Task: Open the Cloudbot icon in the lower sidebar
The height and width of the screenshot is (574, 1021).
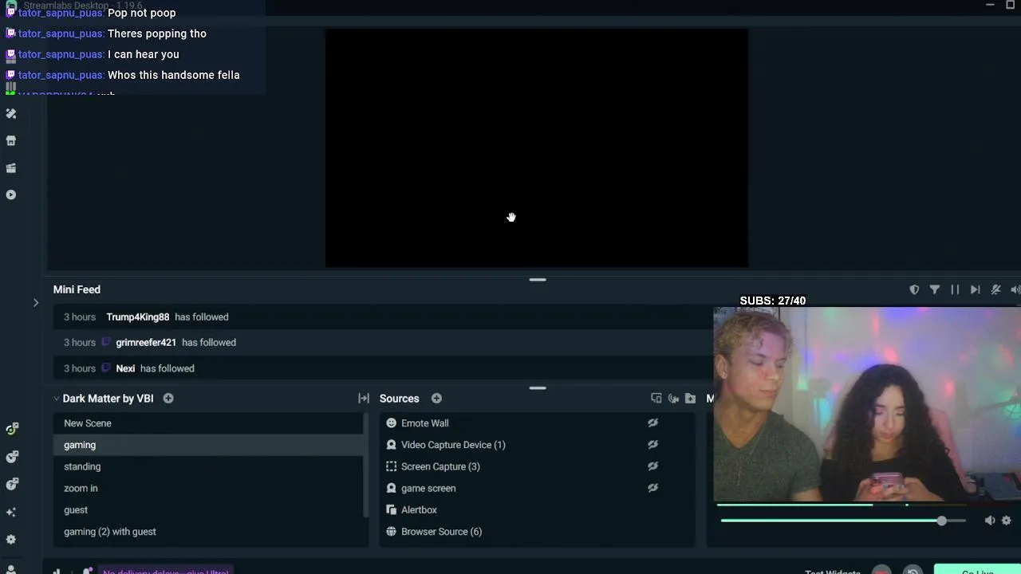Action: pyautogui.click(x=12, y=457)
